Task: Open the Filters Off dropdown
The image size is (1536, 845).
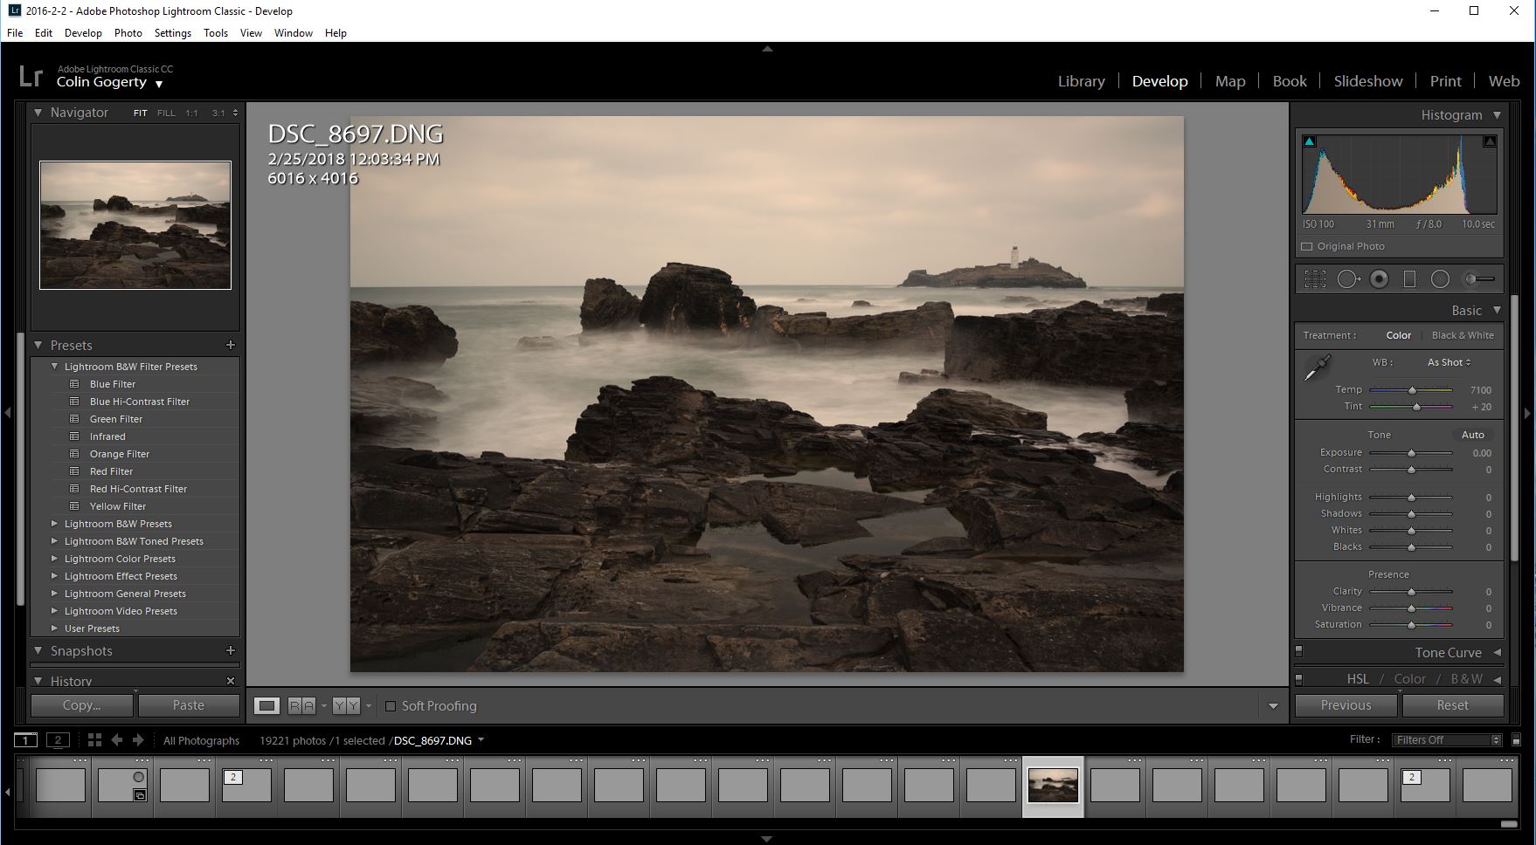Action: pos(1446,739)
